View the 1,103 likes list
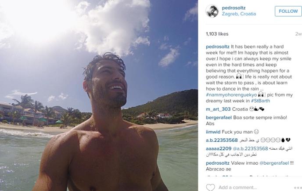302x191 pixels. [x=217, y=34]
